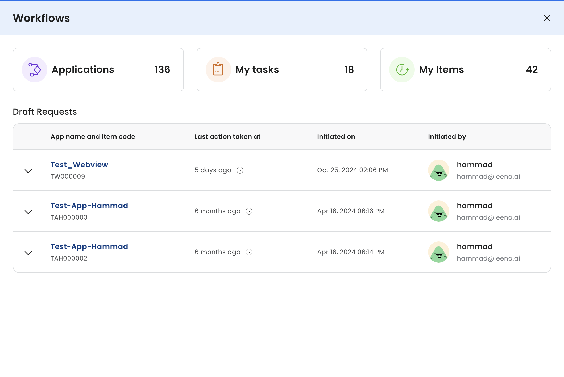The image size is (564, 377).
Task: Click clock icon in TAH000002 row
Action: (x=249, y=252)
